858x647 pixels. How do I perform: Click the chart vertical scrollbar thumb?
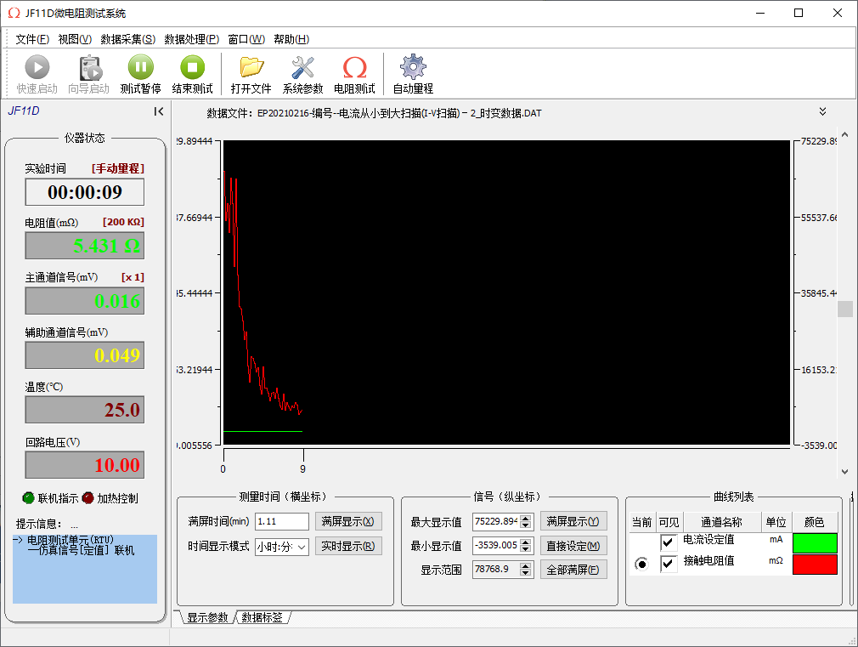pos(845,309)
